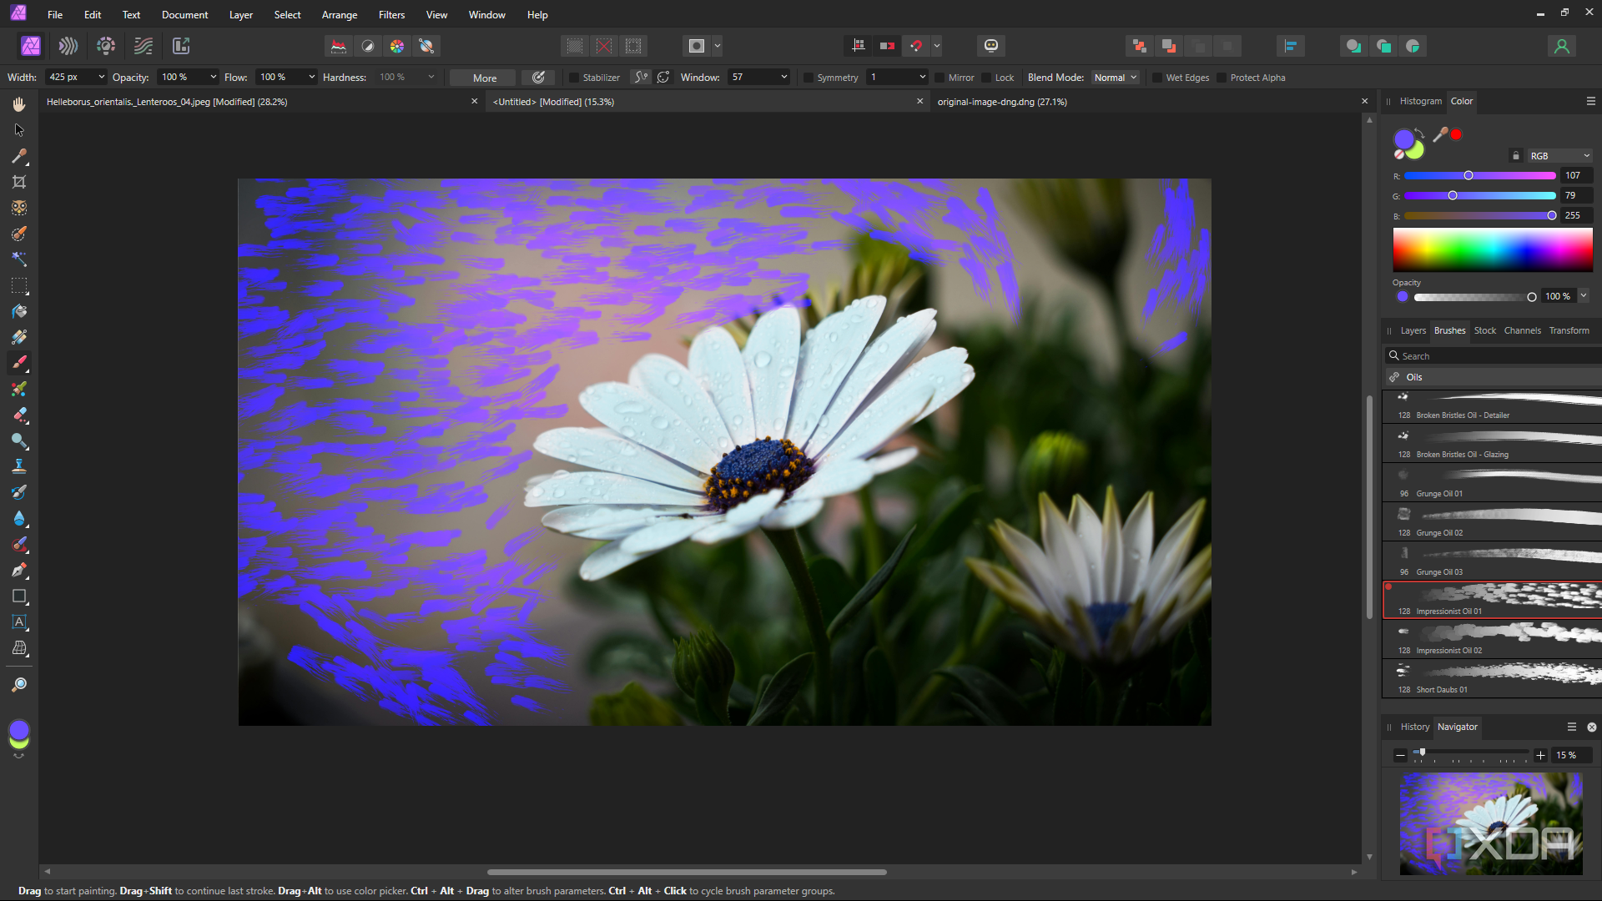Open the Opacity percent dropdown
1602x901 pixels.
(213, 77)
